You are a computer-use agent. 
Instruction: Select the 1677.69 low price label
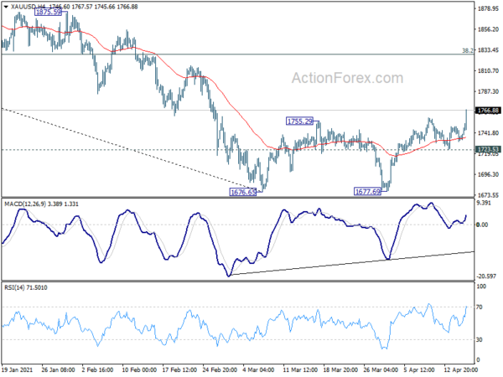[367, 192]
